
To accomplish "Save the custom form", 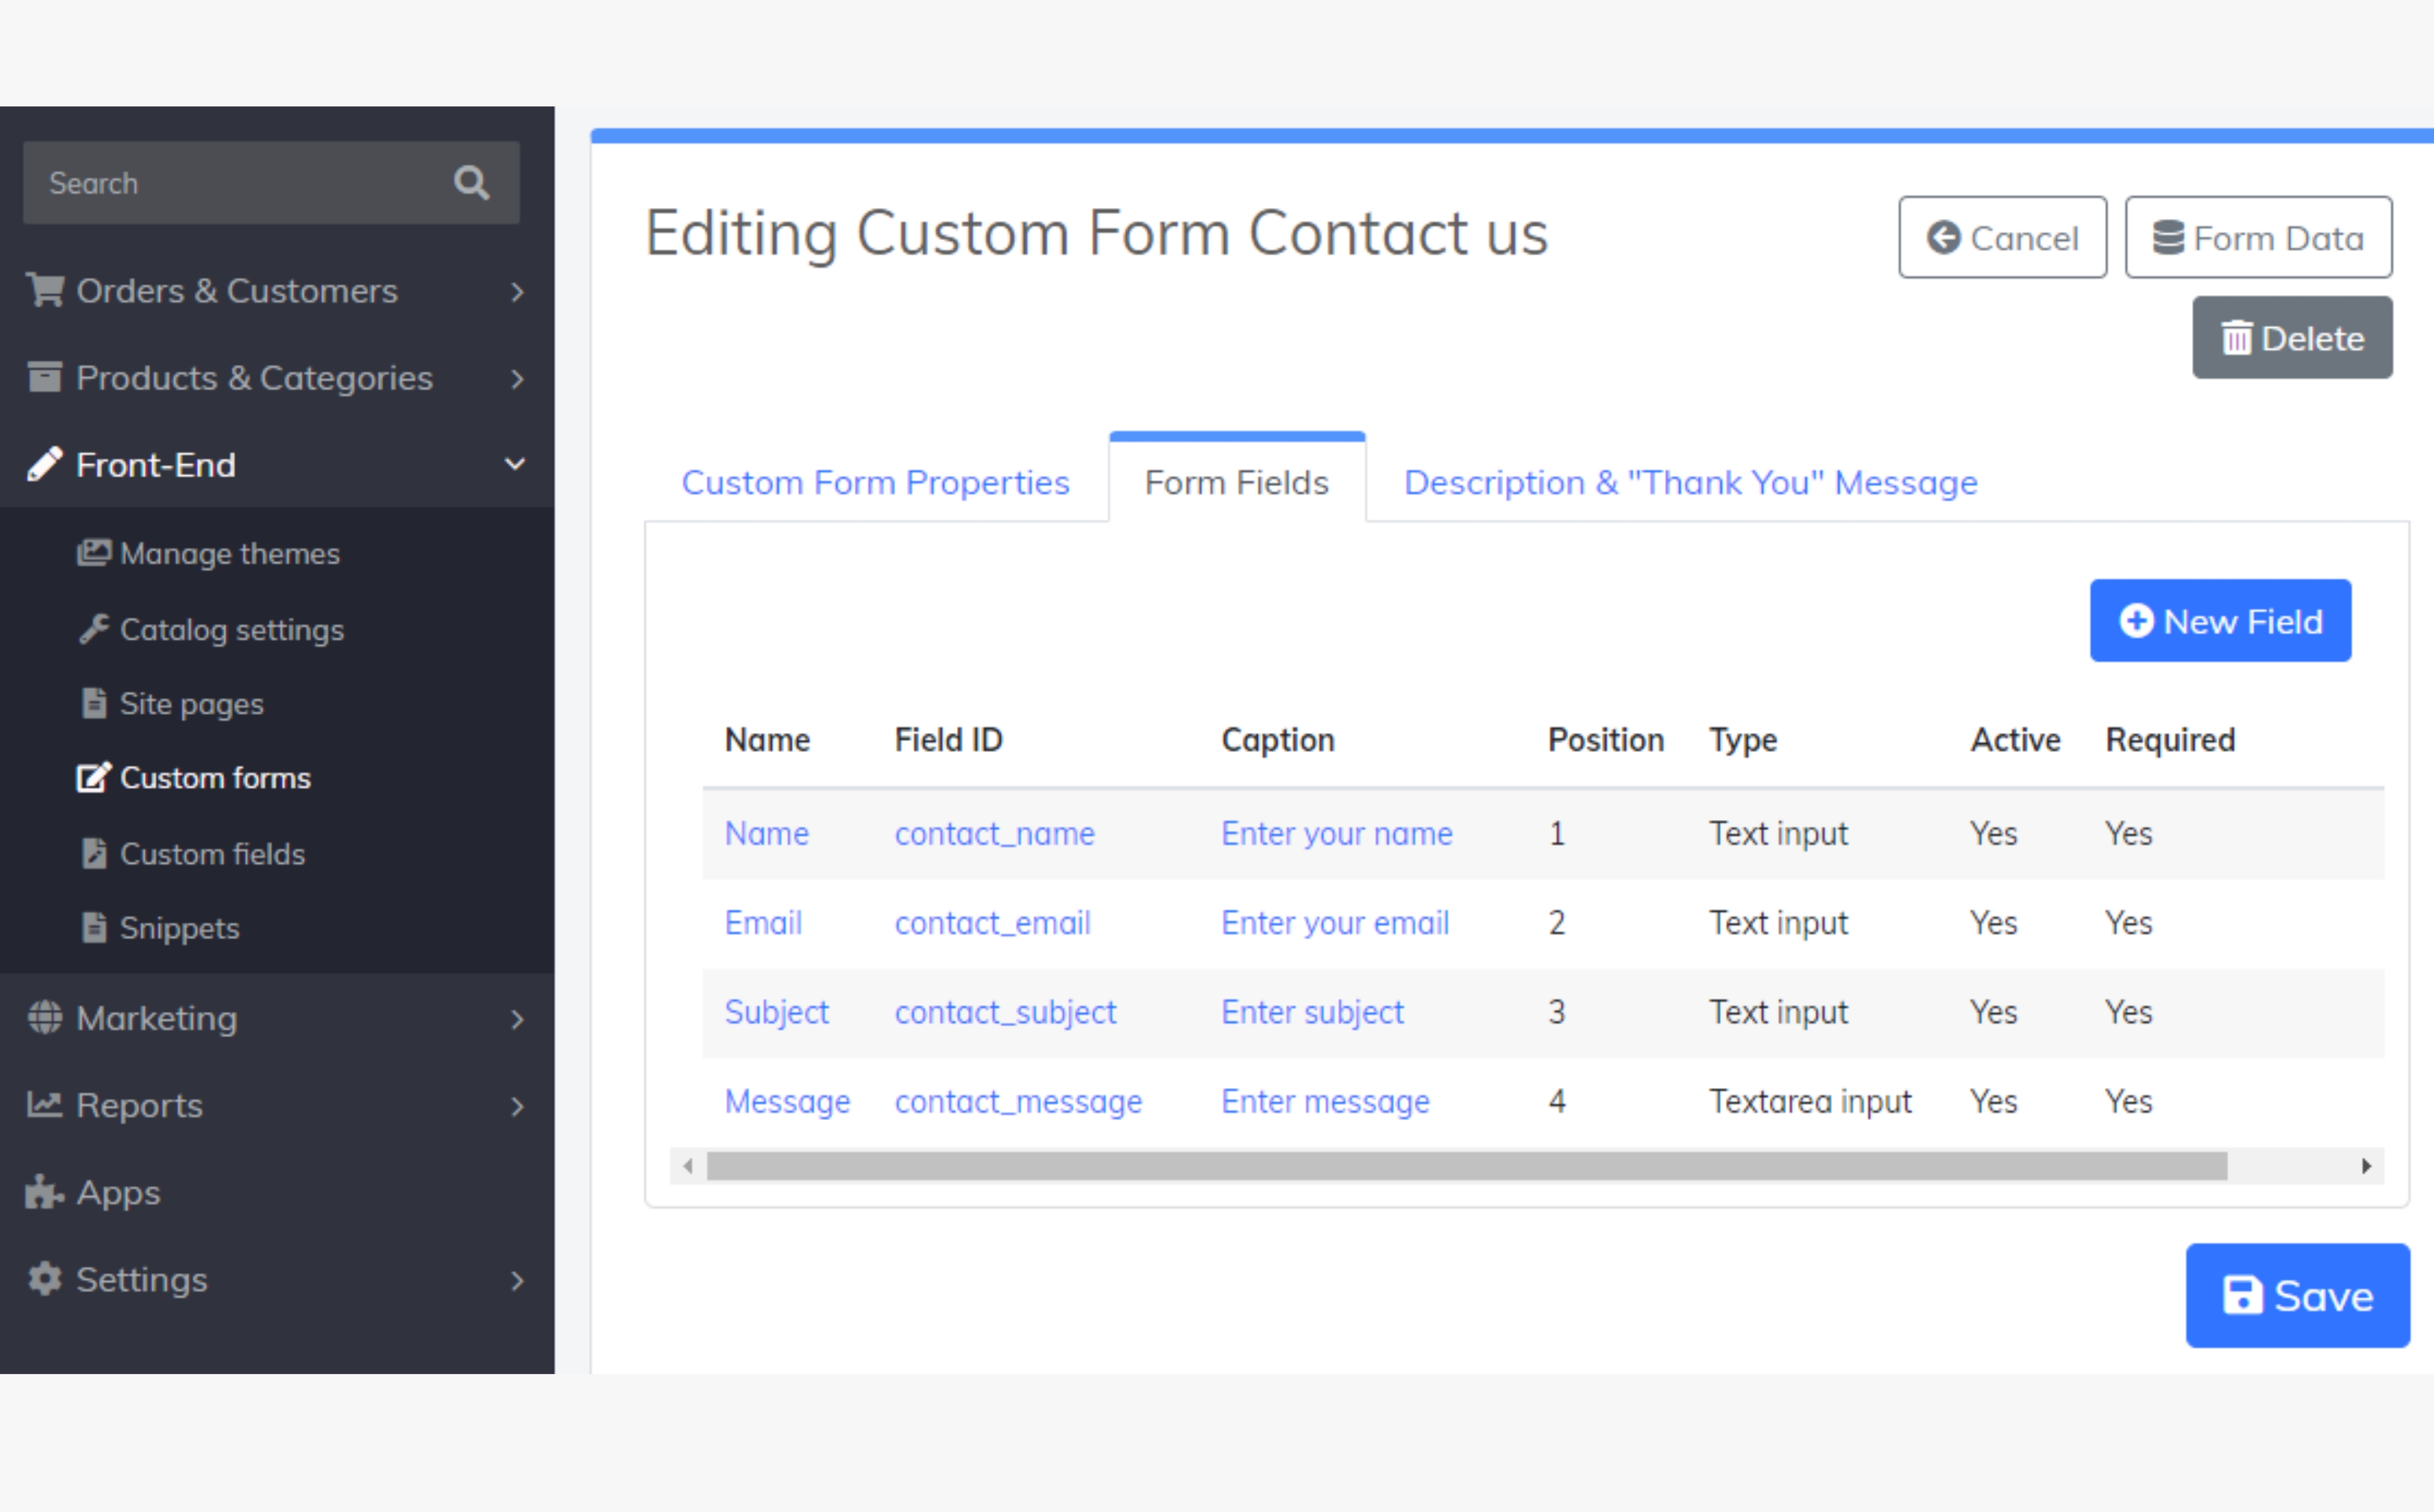I will [2297, 1295].
